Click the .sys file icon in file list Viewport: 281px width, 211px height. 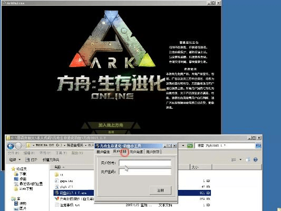pos(56,181)
